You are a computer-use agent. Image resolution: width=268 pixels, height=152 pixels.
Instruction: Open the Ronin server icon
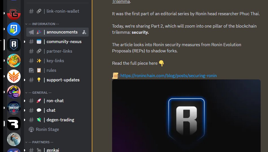[14, 45]
